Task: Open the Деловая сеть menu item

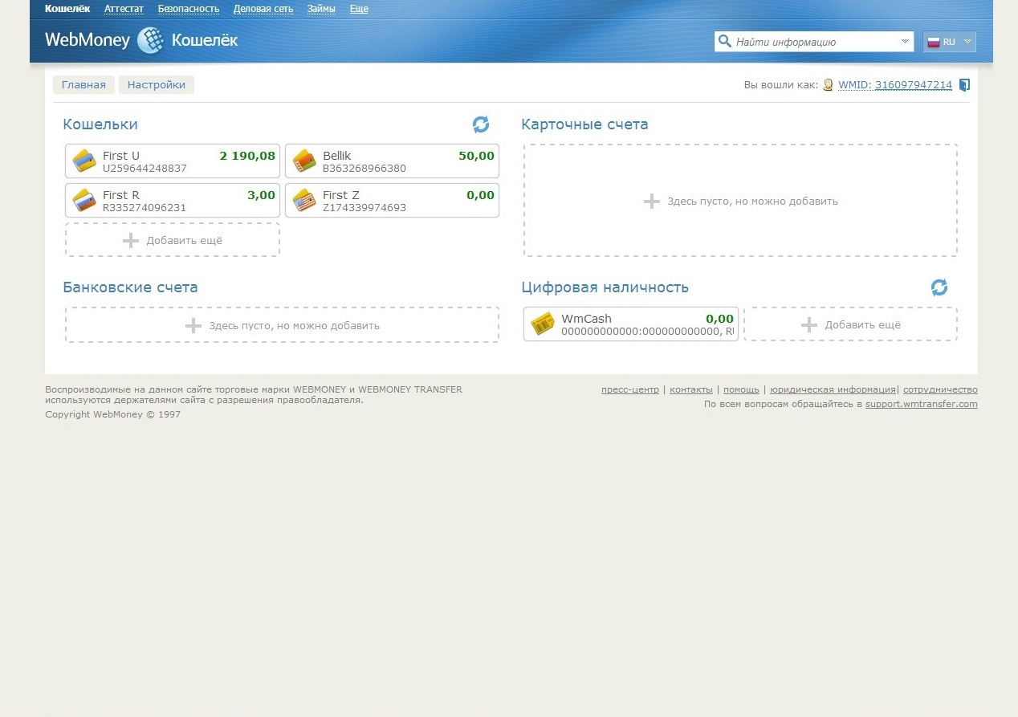Action: coord(263,9)
